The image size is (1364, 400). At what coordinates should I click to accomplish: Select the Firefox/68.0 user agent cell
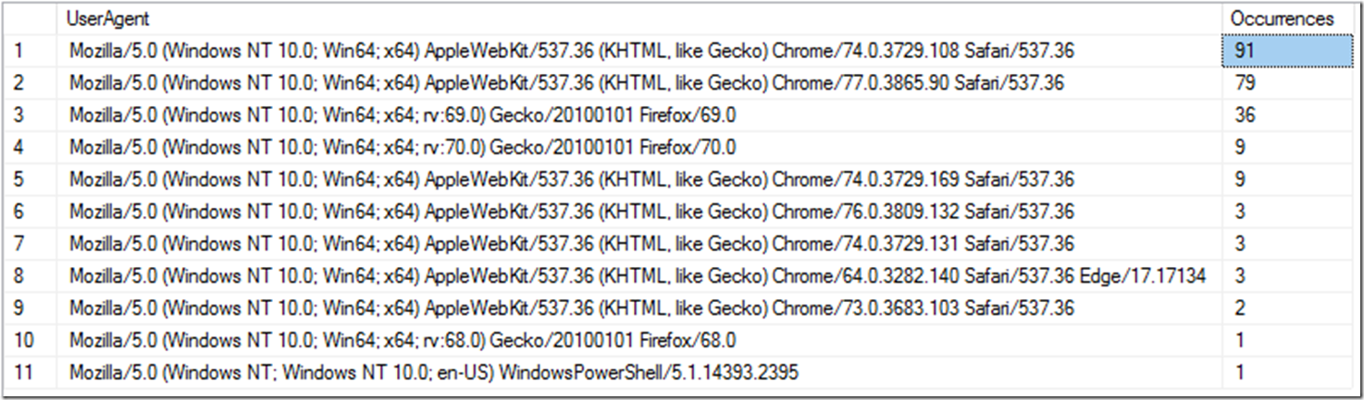point(403,341)
